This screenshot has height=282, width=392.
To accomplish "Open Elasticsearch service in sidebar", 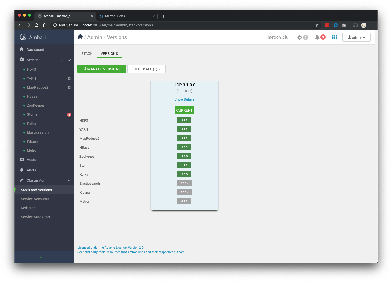I will tap(38, 132).
